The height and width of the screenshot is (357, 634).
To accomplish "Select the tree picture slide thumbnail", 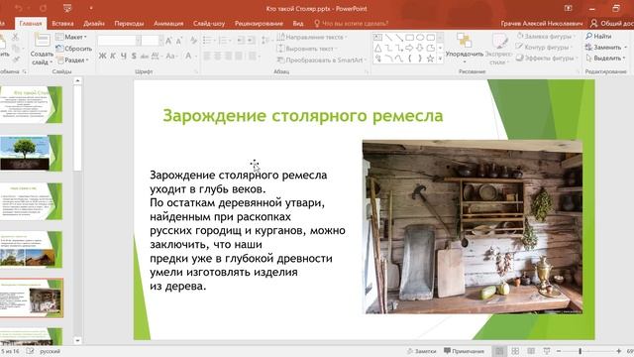I will 31,153.
